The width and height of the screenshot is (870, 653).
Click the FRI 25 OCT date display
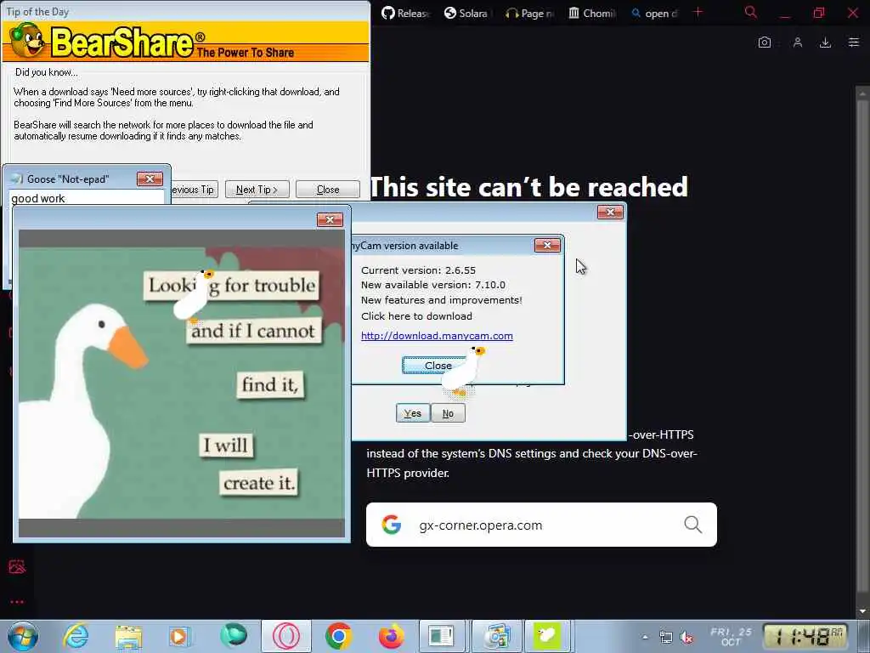tap(731, 636)
